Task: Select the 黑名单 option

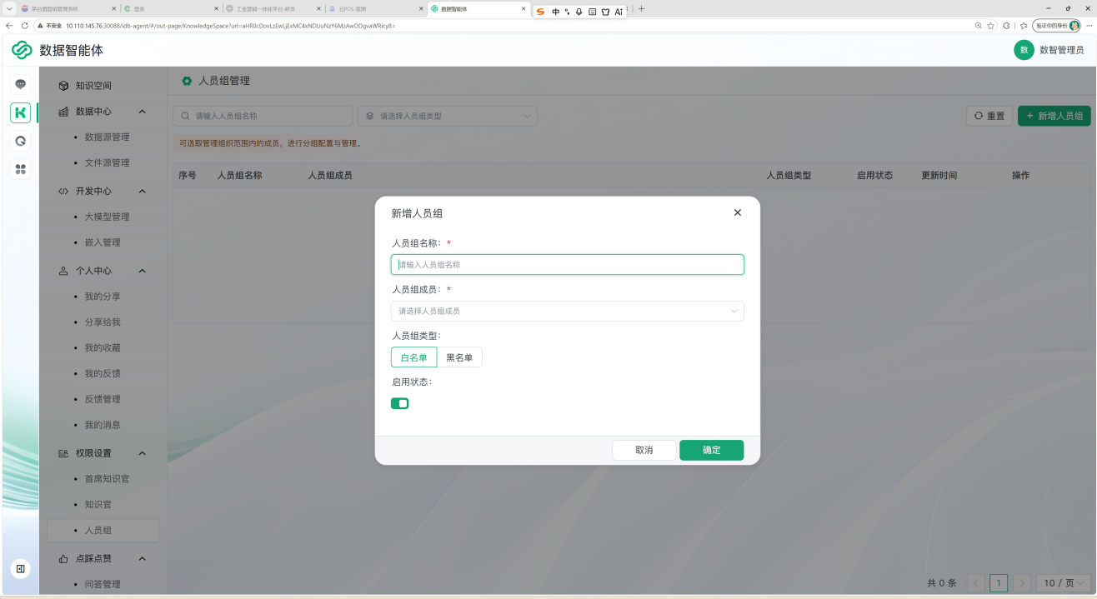Action: coord(459,357)
